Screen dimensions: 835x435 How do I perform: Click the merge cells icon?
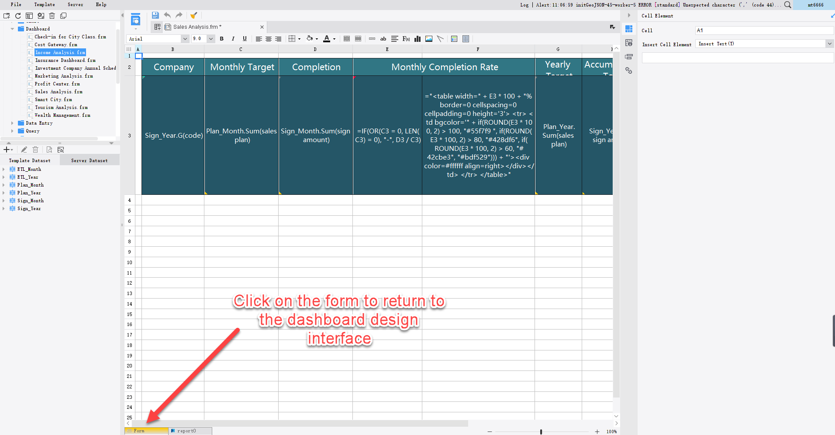pyautogui.click(x=346, y=39)
